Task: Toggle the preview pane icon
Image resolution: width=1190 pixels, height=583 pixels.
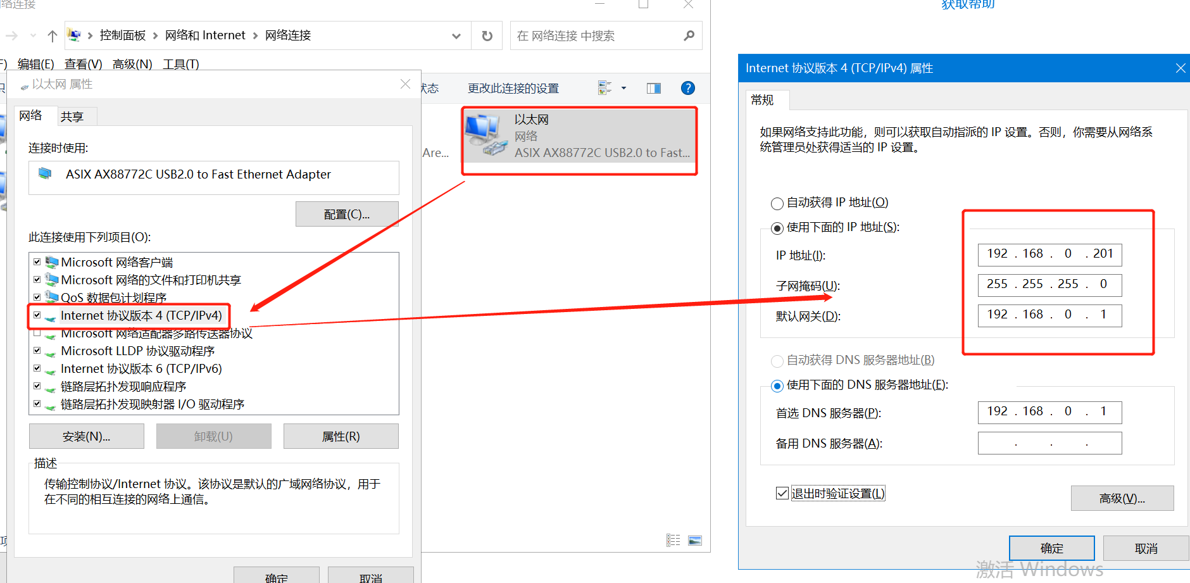Action: click(653, 89)
